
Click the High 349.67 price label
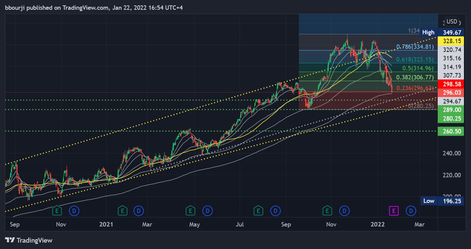(x=442, y=32)
